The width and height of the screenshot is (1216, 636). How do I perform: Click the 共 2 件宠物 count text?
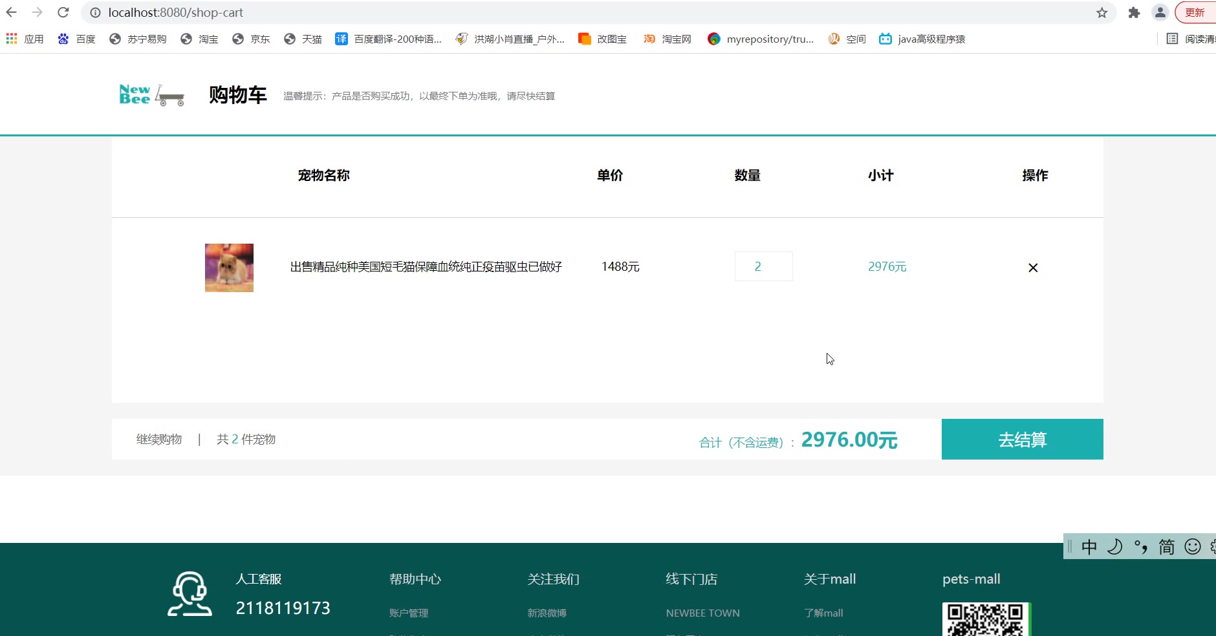(246, 440)
